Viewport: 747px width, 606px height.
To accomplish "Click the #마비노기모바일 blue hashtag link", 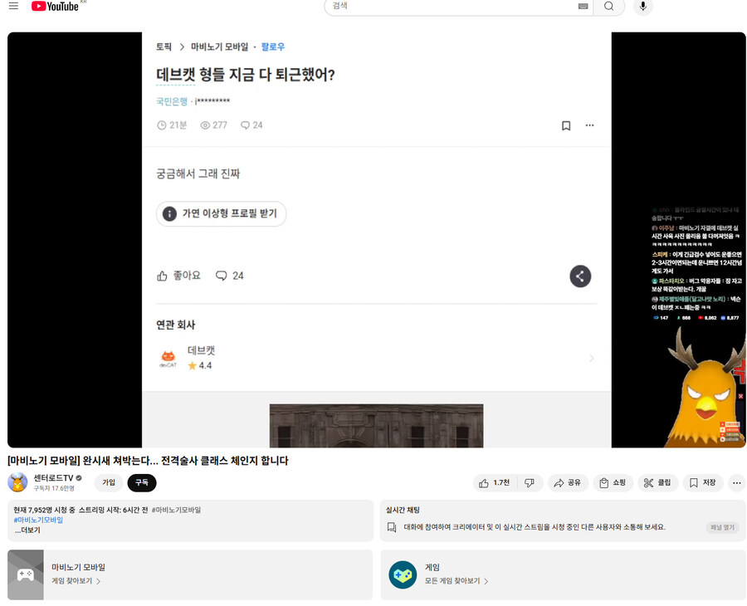I will pyautogui.click(x=38, y=520).
